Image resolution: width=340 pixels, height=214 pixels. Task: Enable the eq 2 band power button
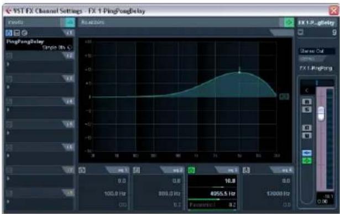(x=137, y=170)
